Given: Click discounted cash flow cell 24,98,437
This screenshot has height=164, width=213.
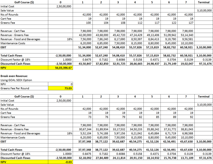Looking at the screenshot, I should [x=152, y=64].
